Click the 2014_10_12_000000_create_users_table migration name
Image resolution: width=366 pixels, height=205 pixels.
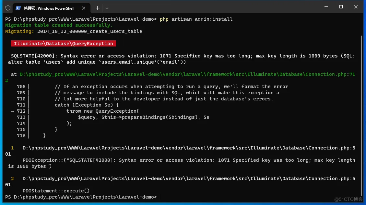[89, 31]
